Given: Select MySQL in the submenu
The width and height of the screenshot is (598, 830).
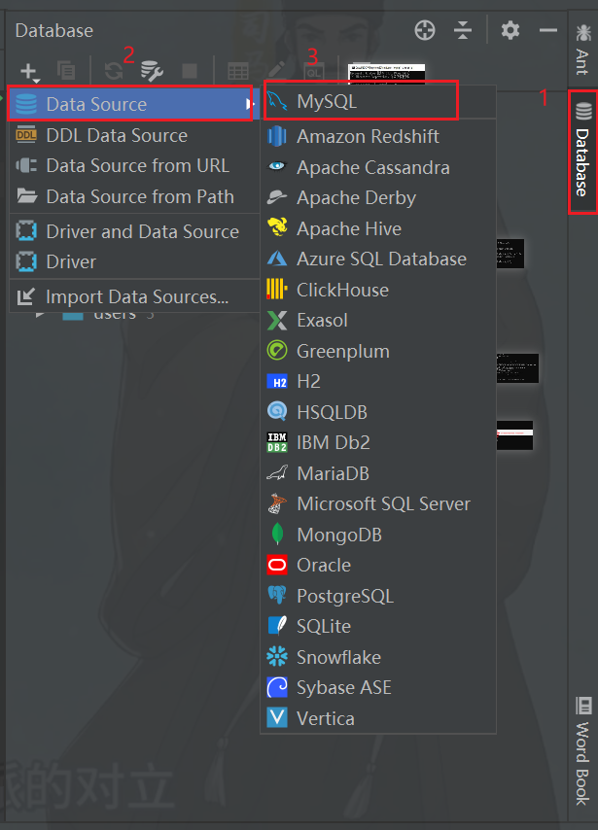Looking at the screenshot, I should coord(378,102).
